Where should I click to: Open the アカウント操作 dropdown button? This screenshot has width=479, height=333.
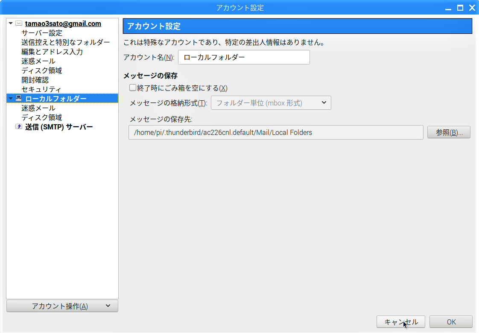(62, 306)
